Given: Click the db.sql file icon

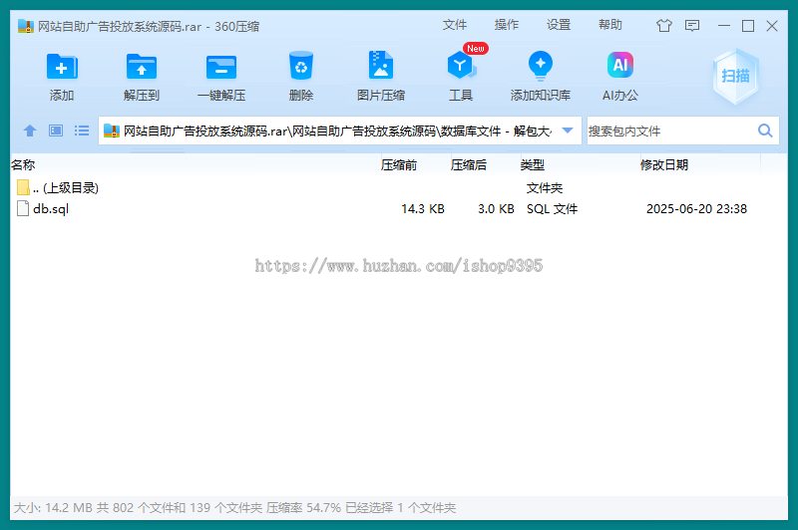Looking at the screenshot, I should (x=23, y=208).
